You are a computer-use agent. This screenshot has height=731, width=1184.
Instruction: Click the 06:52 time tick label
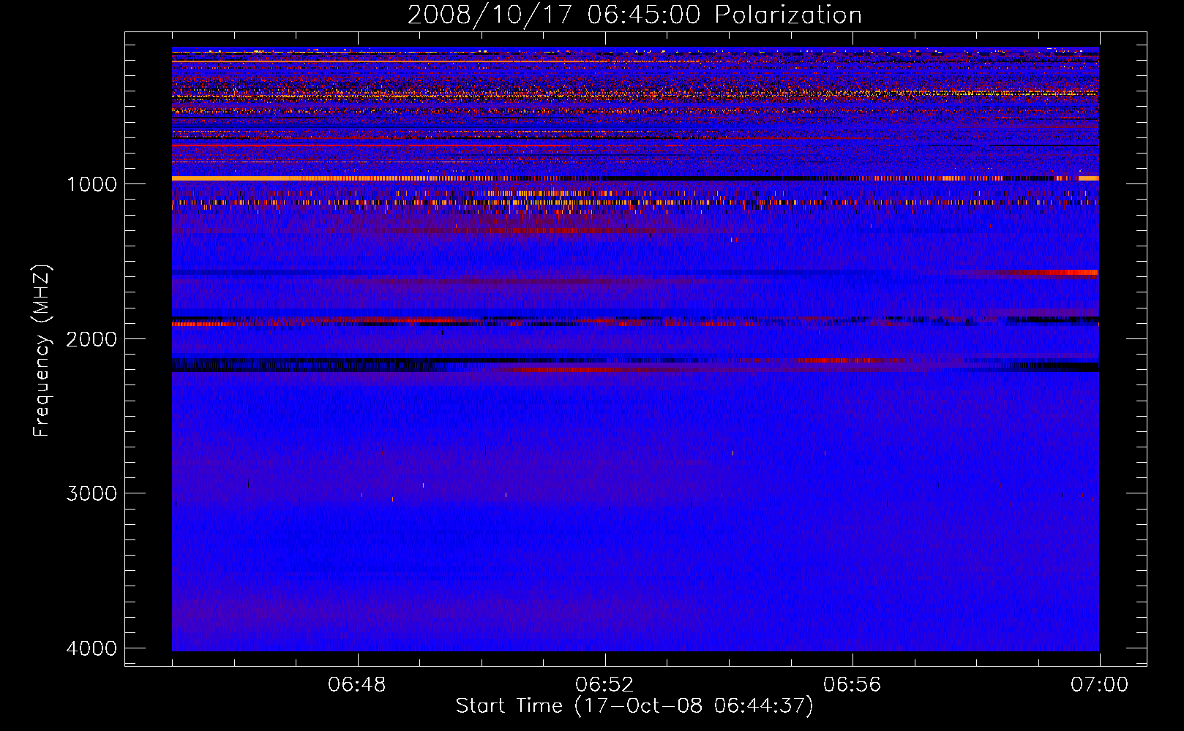pos(604,685)
